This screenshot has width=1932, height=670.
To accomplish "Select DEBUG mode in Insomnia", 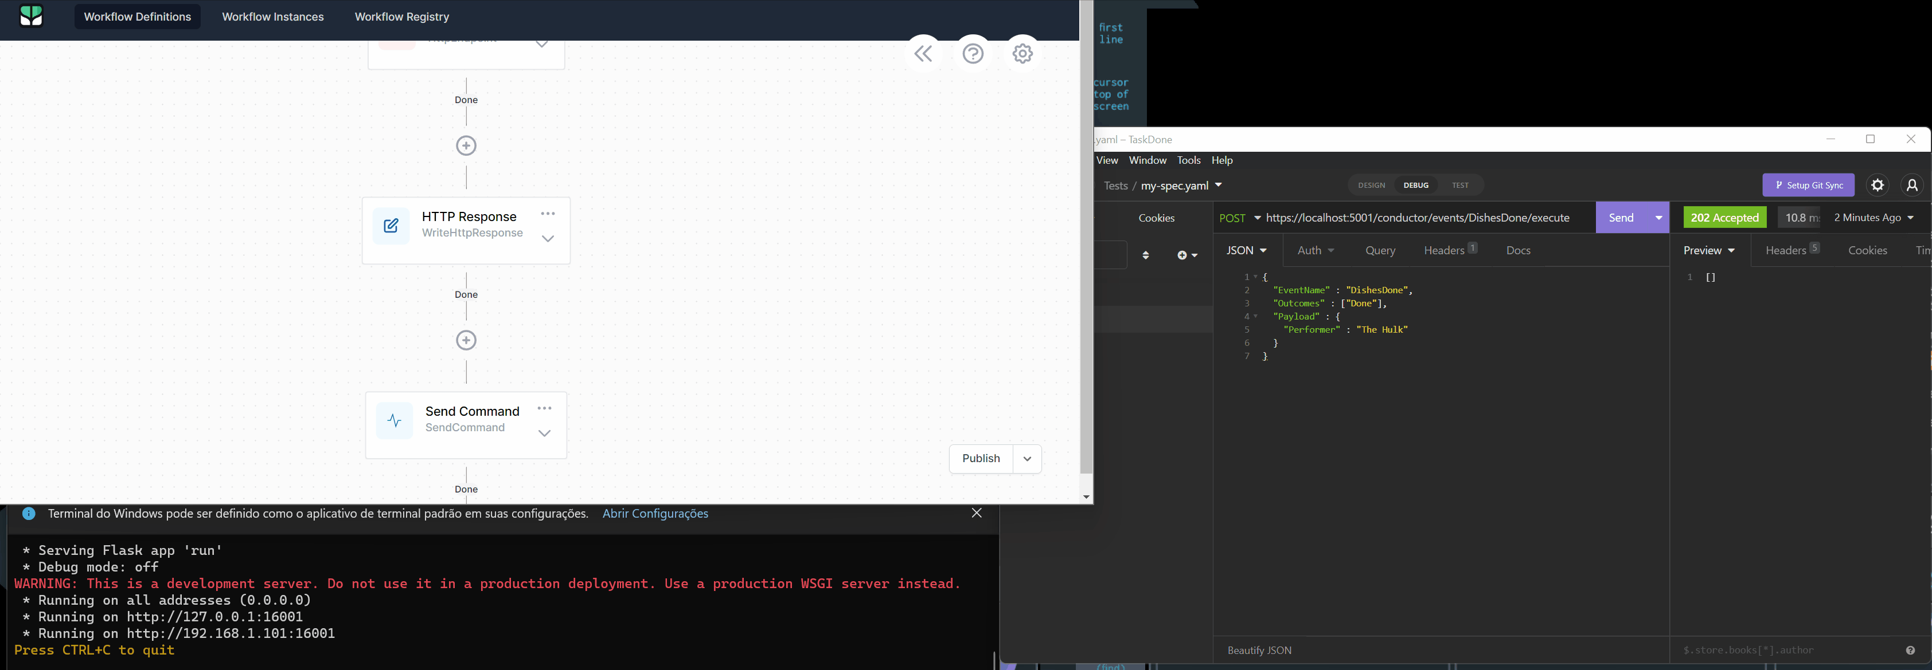I will (1416, 185).
